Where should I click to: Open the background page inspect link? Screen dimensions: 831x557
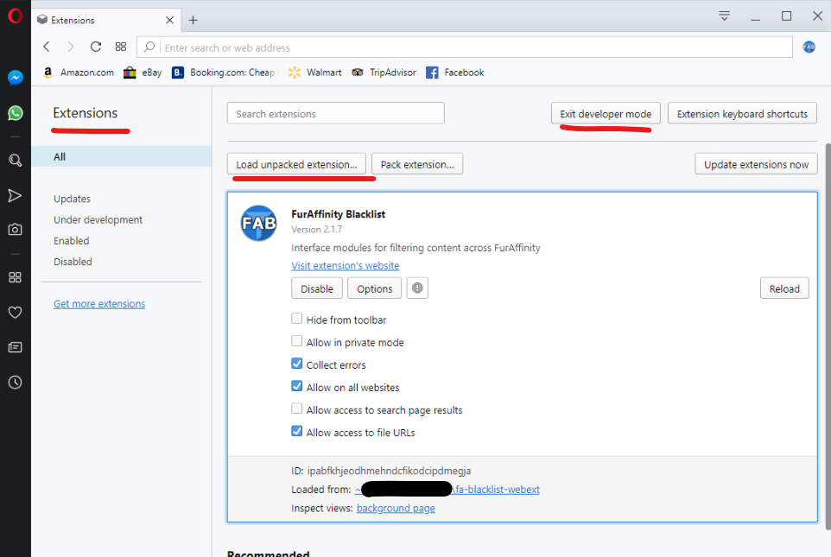coord(396,508)
